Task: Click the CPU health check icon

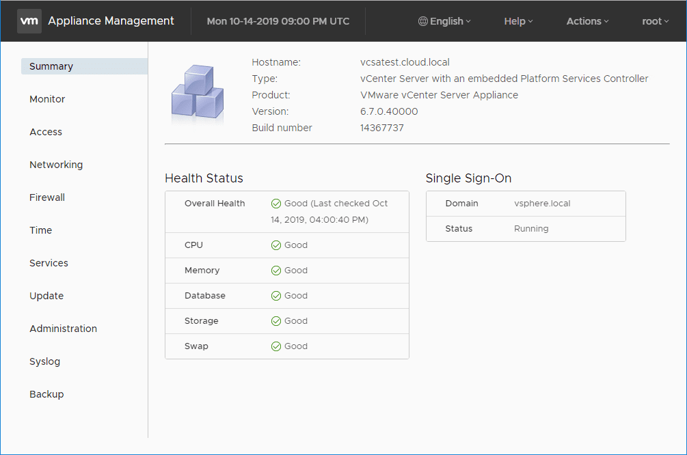Action: pyautogui.click(x=276, y=245)
